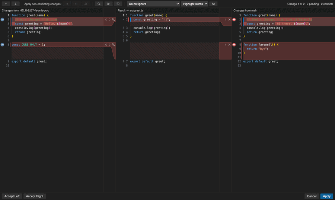
Task: Click return "bye" line in right pane
Action: [x=258, y=49]
